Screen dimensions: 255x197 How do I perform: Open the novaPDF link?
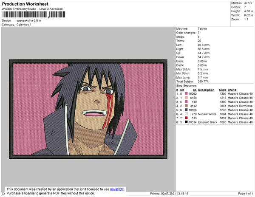coord(117,189)
